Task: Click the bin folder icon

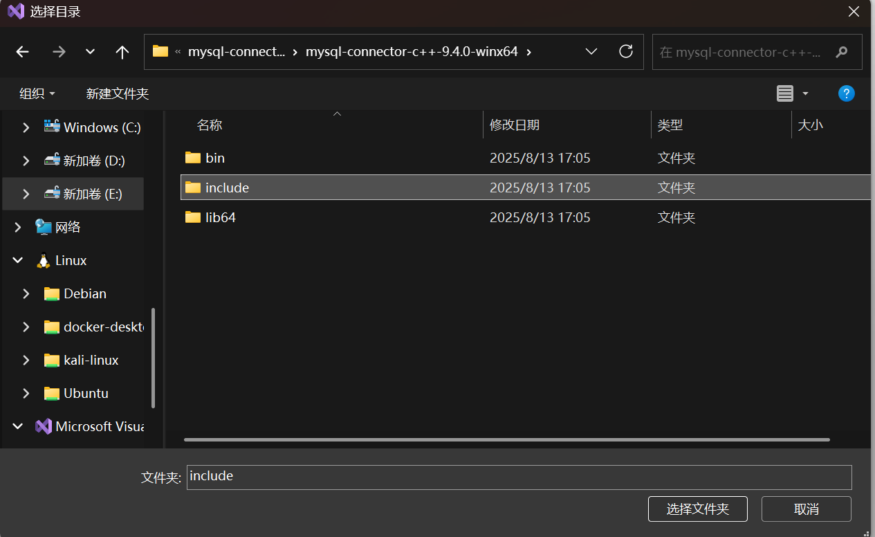Action: pos(193,158)
